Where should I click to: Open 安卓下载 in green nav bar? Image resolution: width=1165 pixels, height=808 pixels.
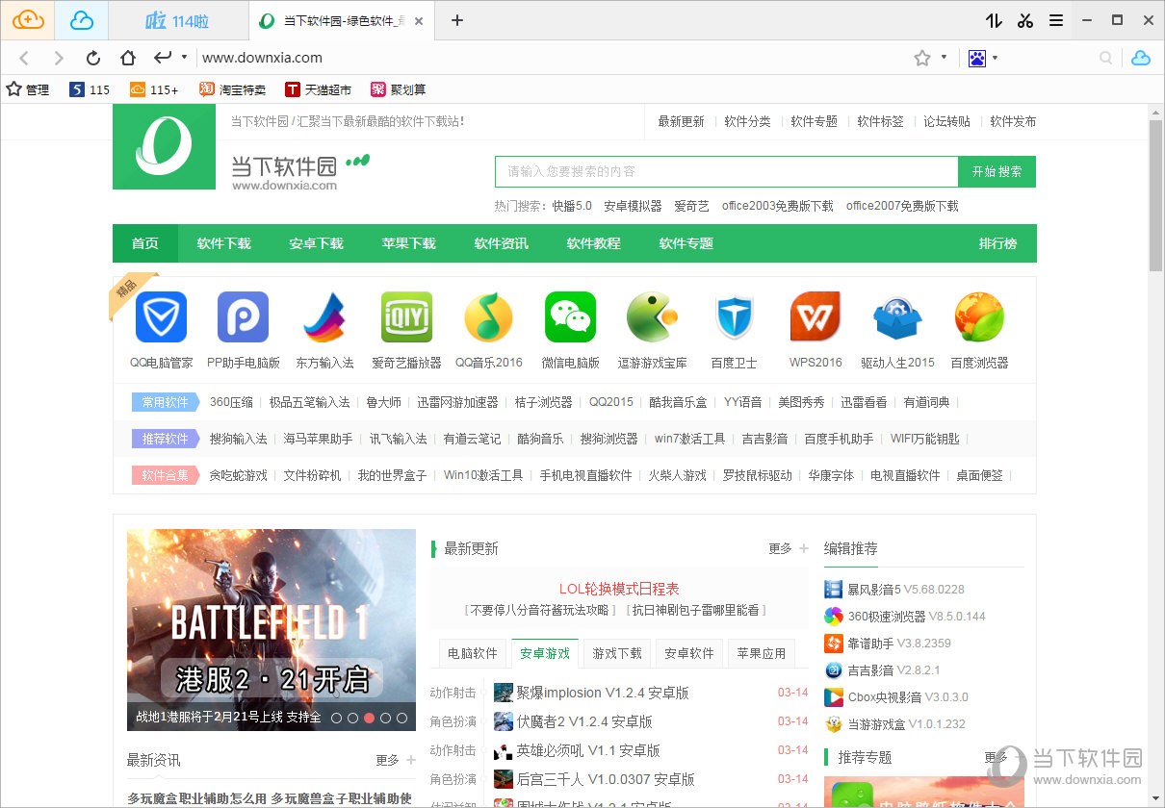tap(317, 243)
